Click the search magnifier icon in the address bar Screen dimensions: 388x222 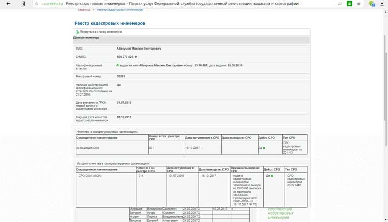[340, 4]
